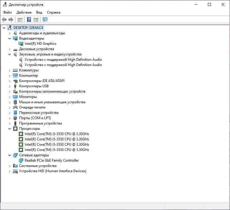Expand Аудиовходы и аудиовыходы category
This screenshot has width=230, height=210.
click(9, 33)
